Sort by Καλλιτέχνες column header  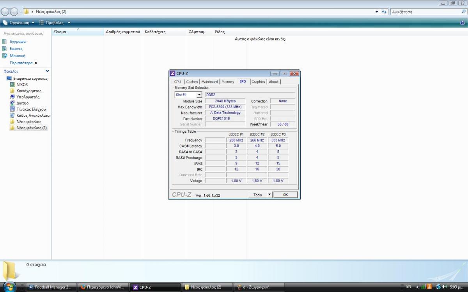click(x=165, y=32)
